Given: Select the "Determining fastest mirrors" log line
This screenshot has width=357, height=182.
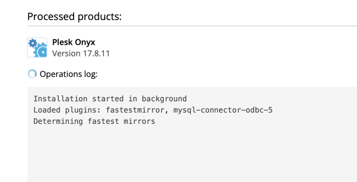Looking at the screenshot, I should (x=94, y=121).
